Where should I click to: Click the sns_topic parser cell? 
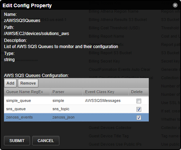click(67, 109)
